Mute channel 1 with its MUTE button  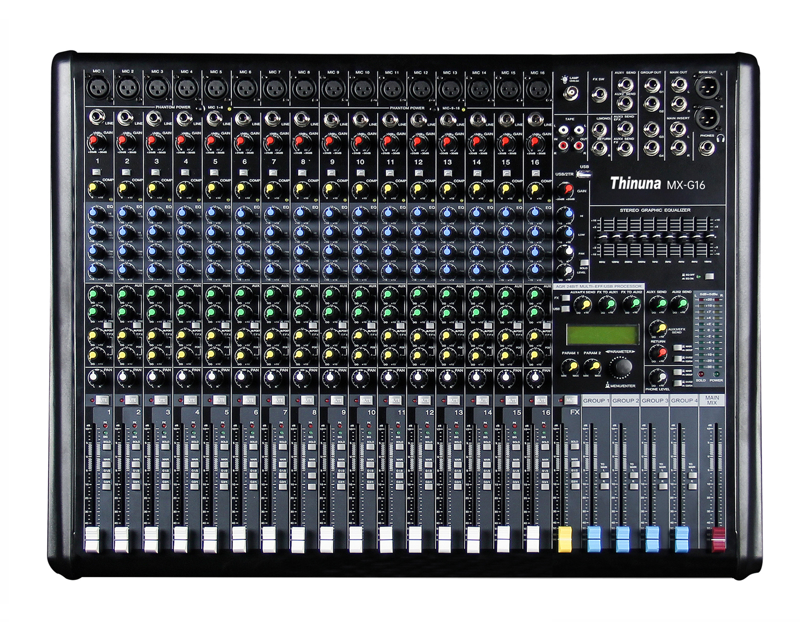click(102, 400)
